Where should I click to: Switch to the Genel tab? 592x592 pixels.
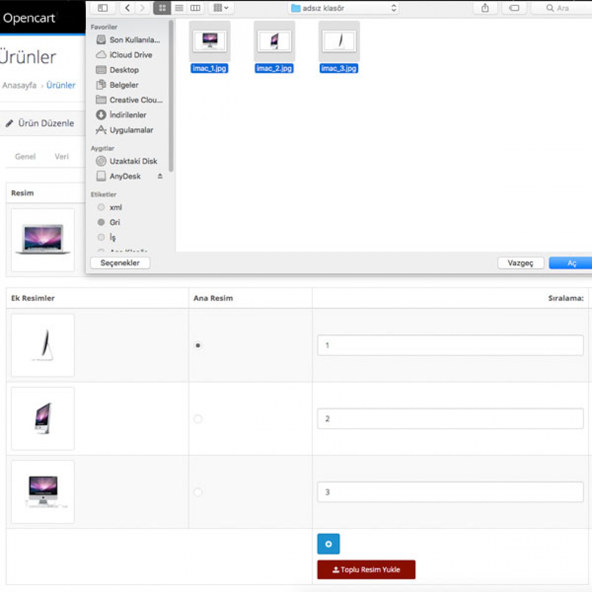click(x=25, y=156)
